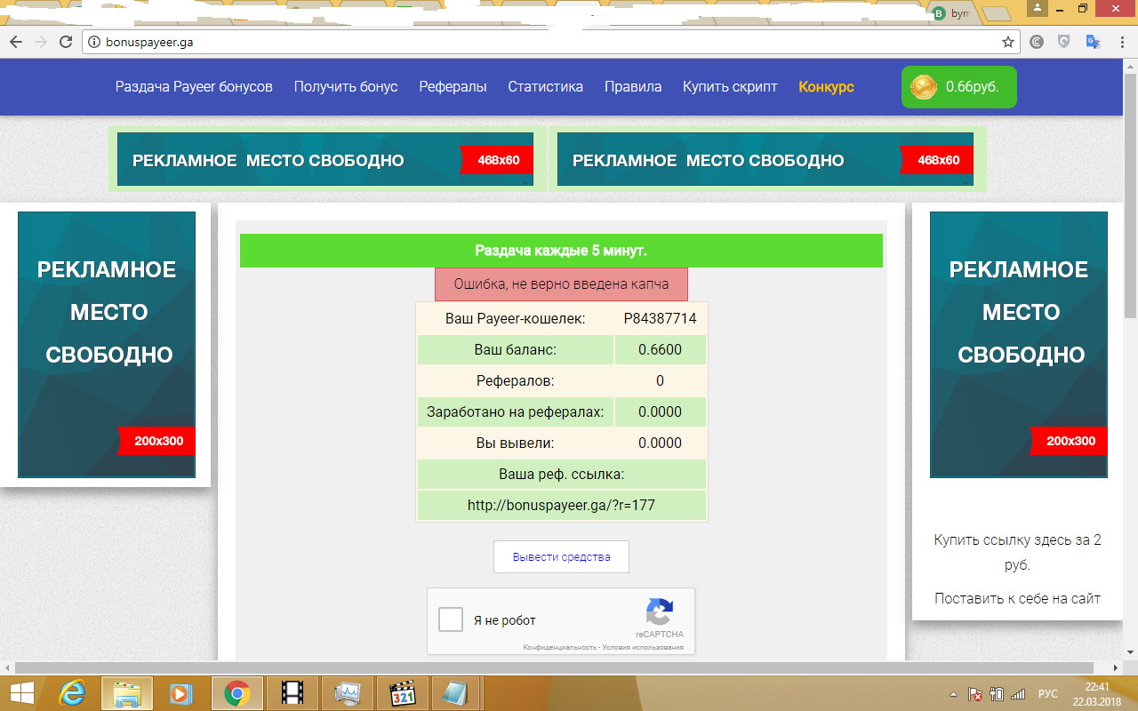Open Media Player Classic 321 taskbar icon
Viewport: 1138px width, 711px height.
tap(403, 692)
